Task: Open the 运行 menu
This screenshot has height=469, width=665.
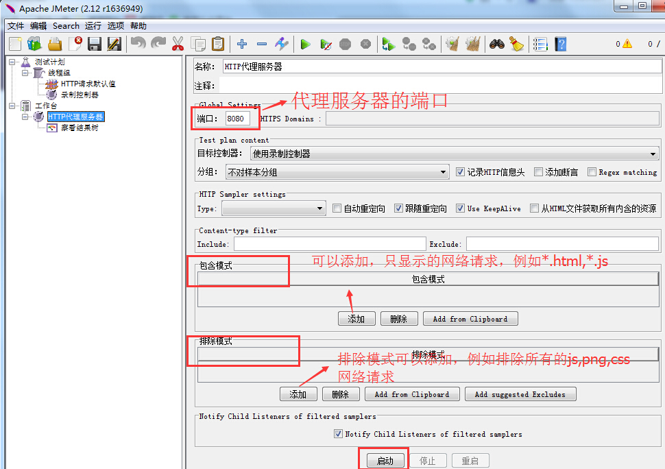Action: point(93,26)
